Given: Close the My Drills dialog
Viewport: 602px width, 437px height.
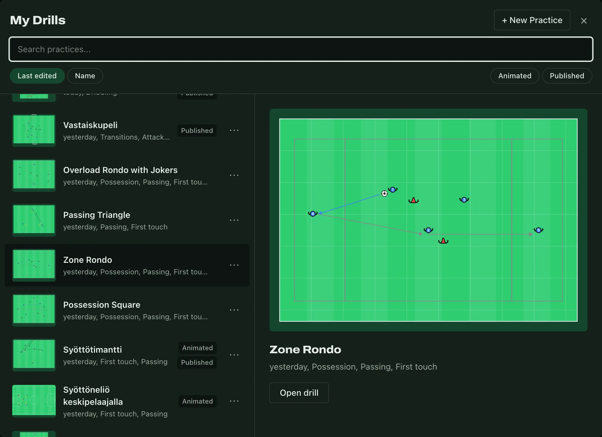Looking at the screenshot, I should click(x=584, y=21).
